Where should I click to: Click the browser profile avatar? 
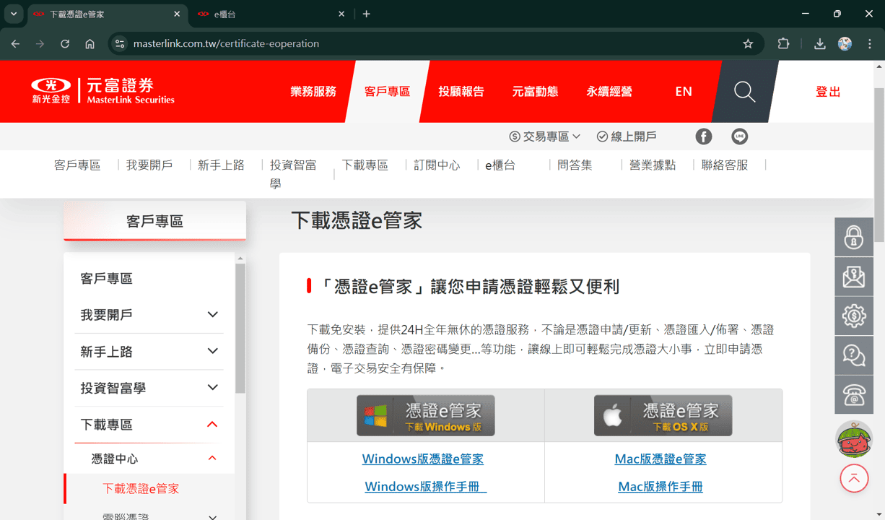tap(845, 44)
